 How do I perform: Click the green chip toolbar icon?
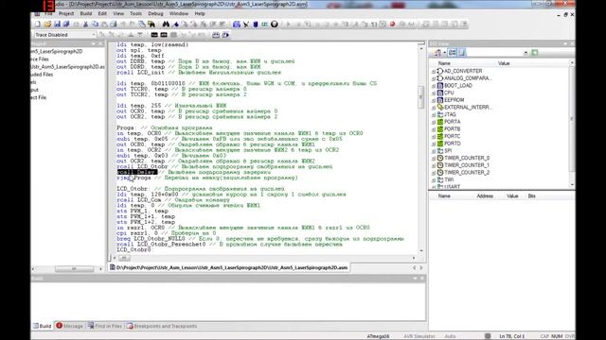coord(265,24)
